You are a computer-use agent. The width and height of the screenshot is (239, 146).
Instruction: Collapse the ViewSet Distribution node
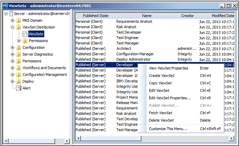click(12, 27)
